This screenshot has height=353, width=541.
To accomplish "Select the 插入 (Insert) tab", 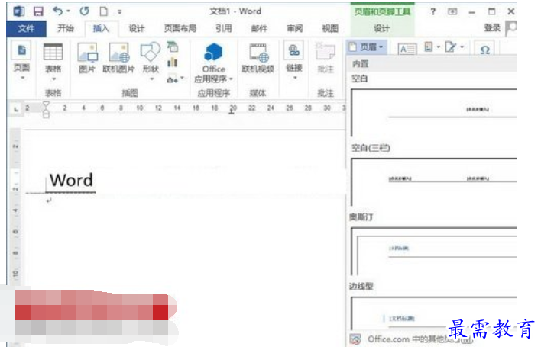I will point(101,28).
